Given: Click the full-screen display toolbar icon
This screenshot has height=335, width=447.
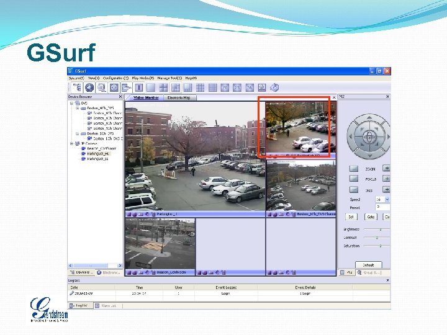Looking at the screenshot, I should pos(262,87).
